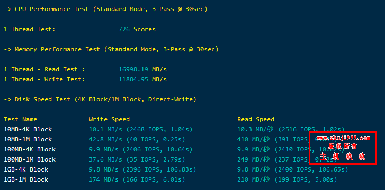Image resolution: width=385 pixels, height=190 pixels.
Task: Click the Write Speed column header
Action: [109, 119]
